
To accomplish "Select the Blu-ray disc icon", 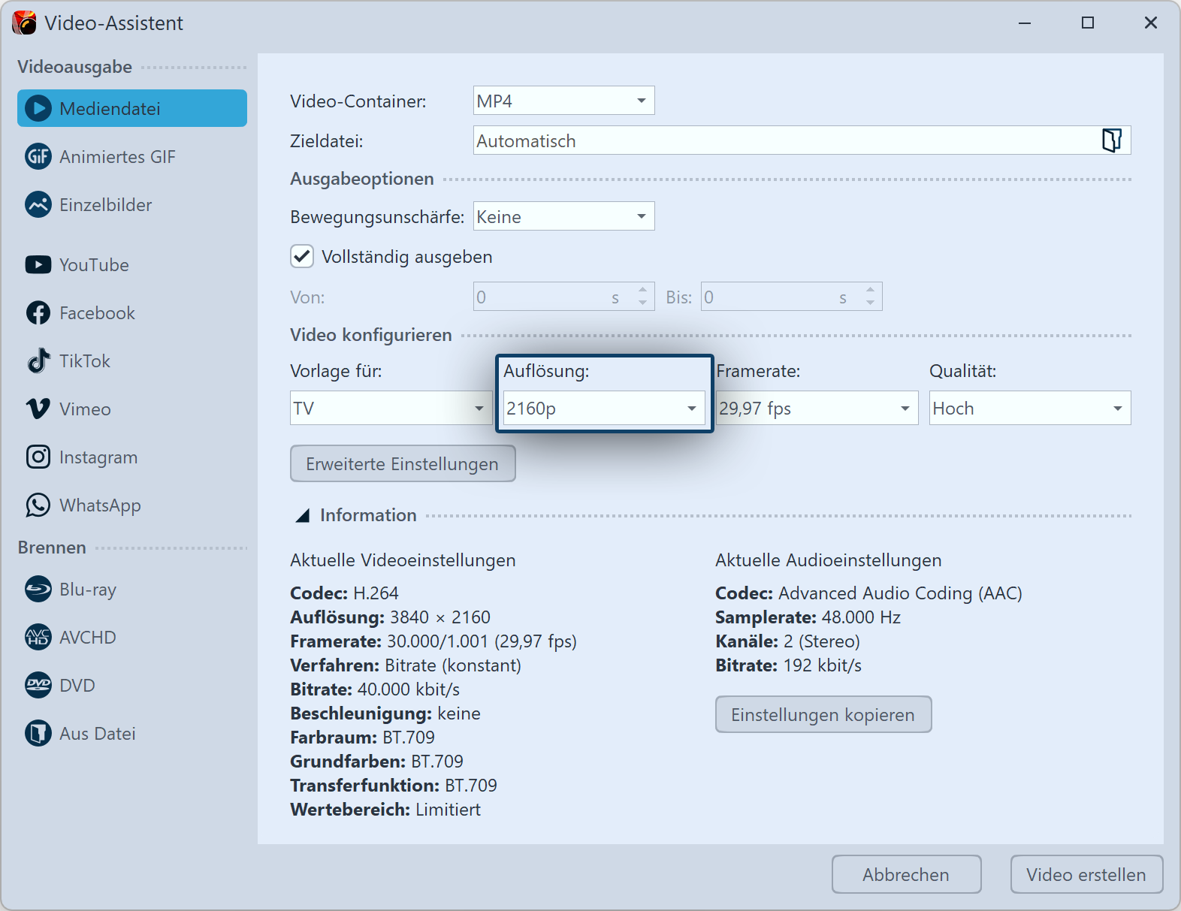I will tap(38, 590).
